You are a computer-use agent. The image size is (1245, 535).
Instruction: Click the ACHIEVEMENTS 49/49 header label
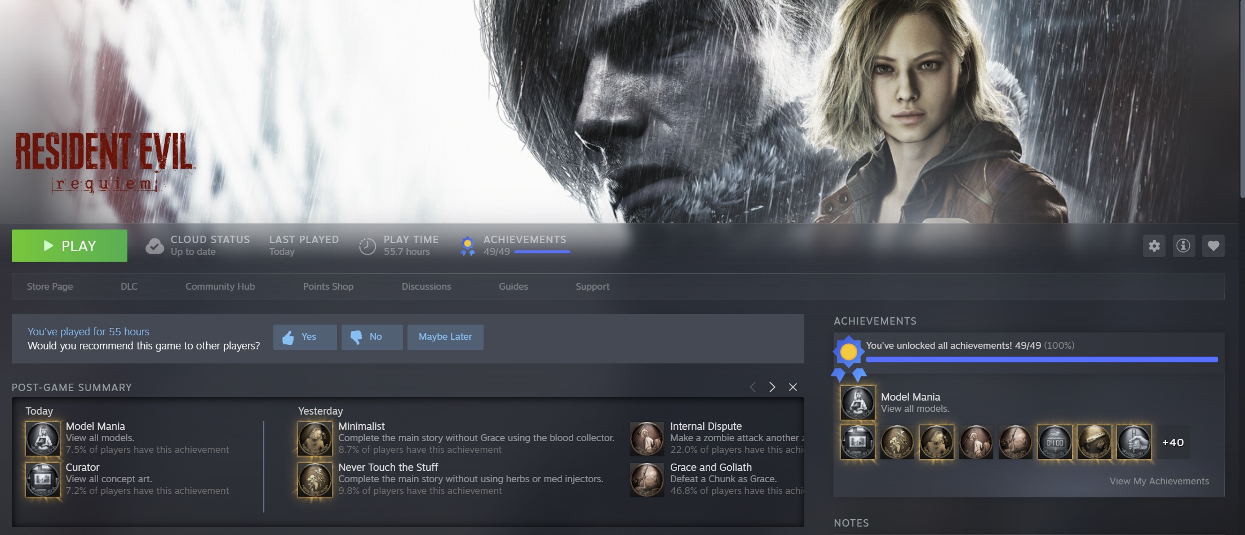[525, 240]
